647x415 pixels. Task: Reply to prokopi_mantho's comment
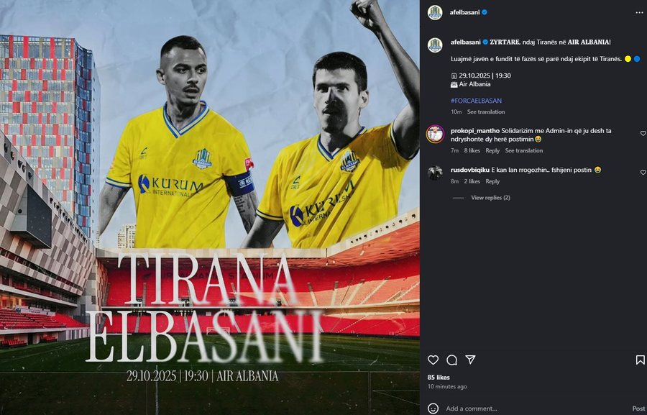(x=492, y=151)
